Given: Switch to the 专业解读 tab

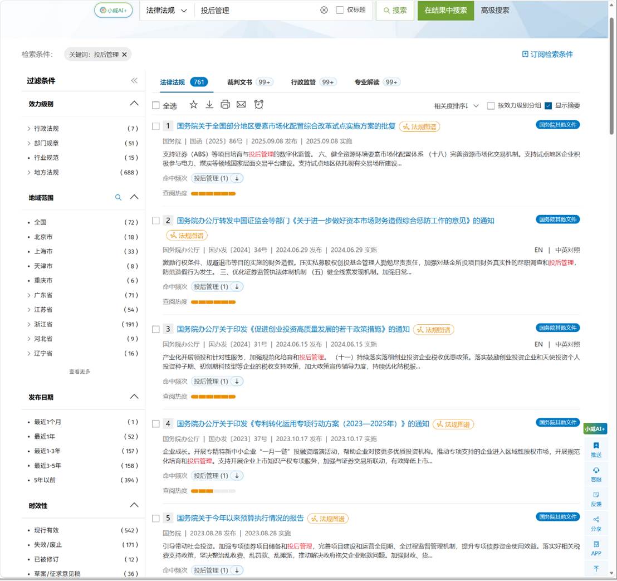Looking at the screenshot, I should (377, 82).
